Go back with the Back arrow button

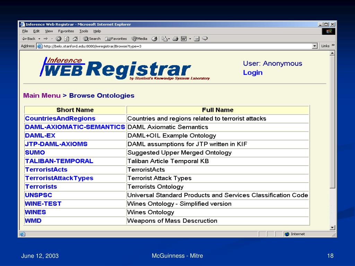coord(29,39)
